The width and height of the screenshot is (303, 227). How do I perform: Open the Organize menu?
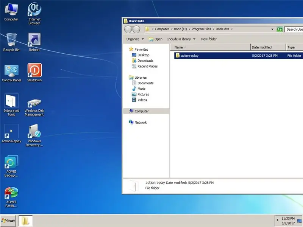point(135,39)
